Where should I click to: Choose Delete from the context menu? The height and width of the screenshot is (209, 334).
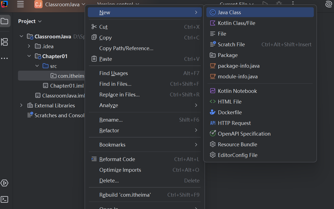tap(145, 181)
